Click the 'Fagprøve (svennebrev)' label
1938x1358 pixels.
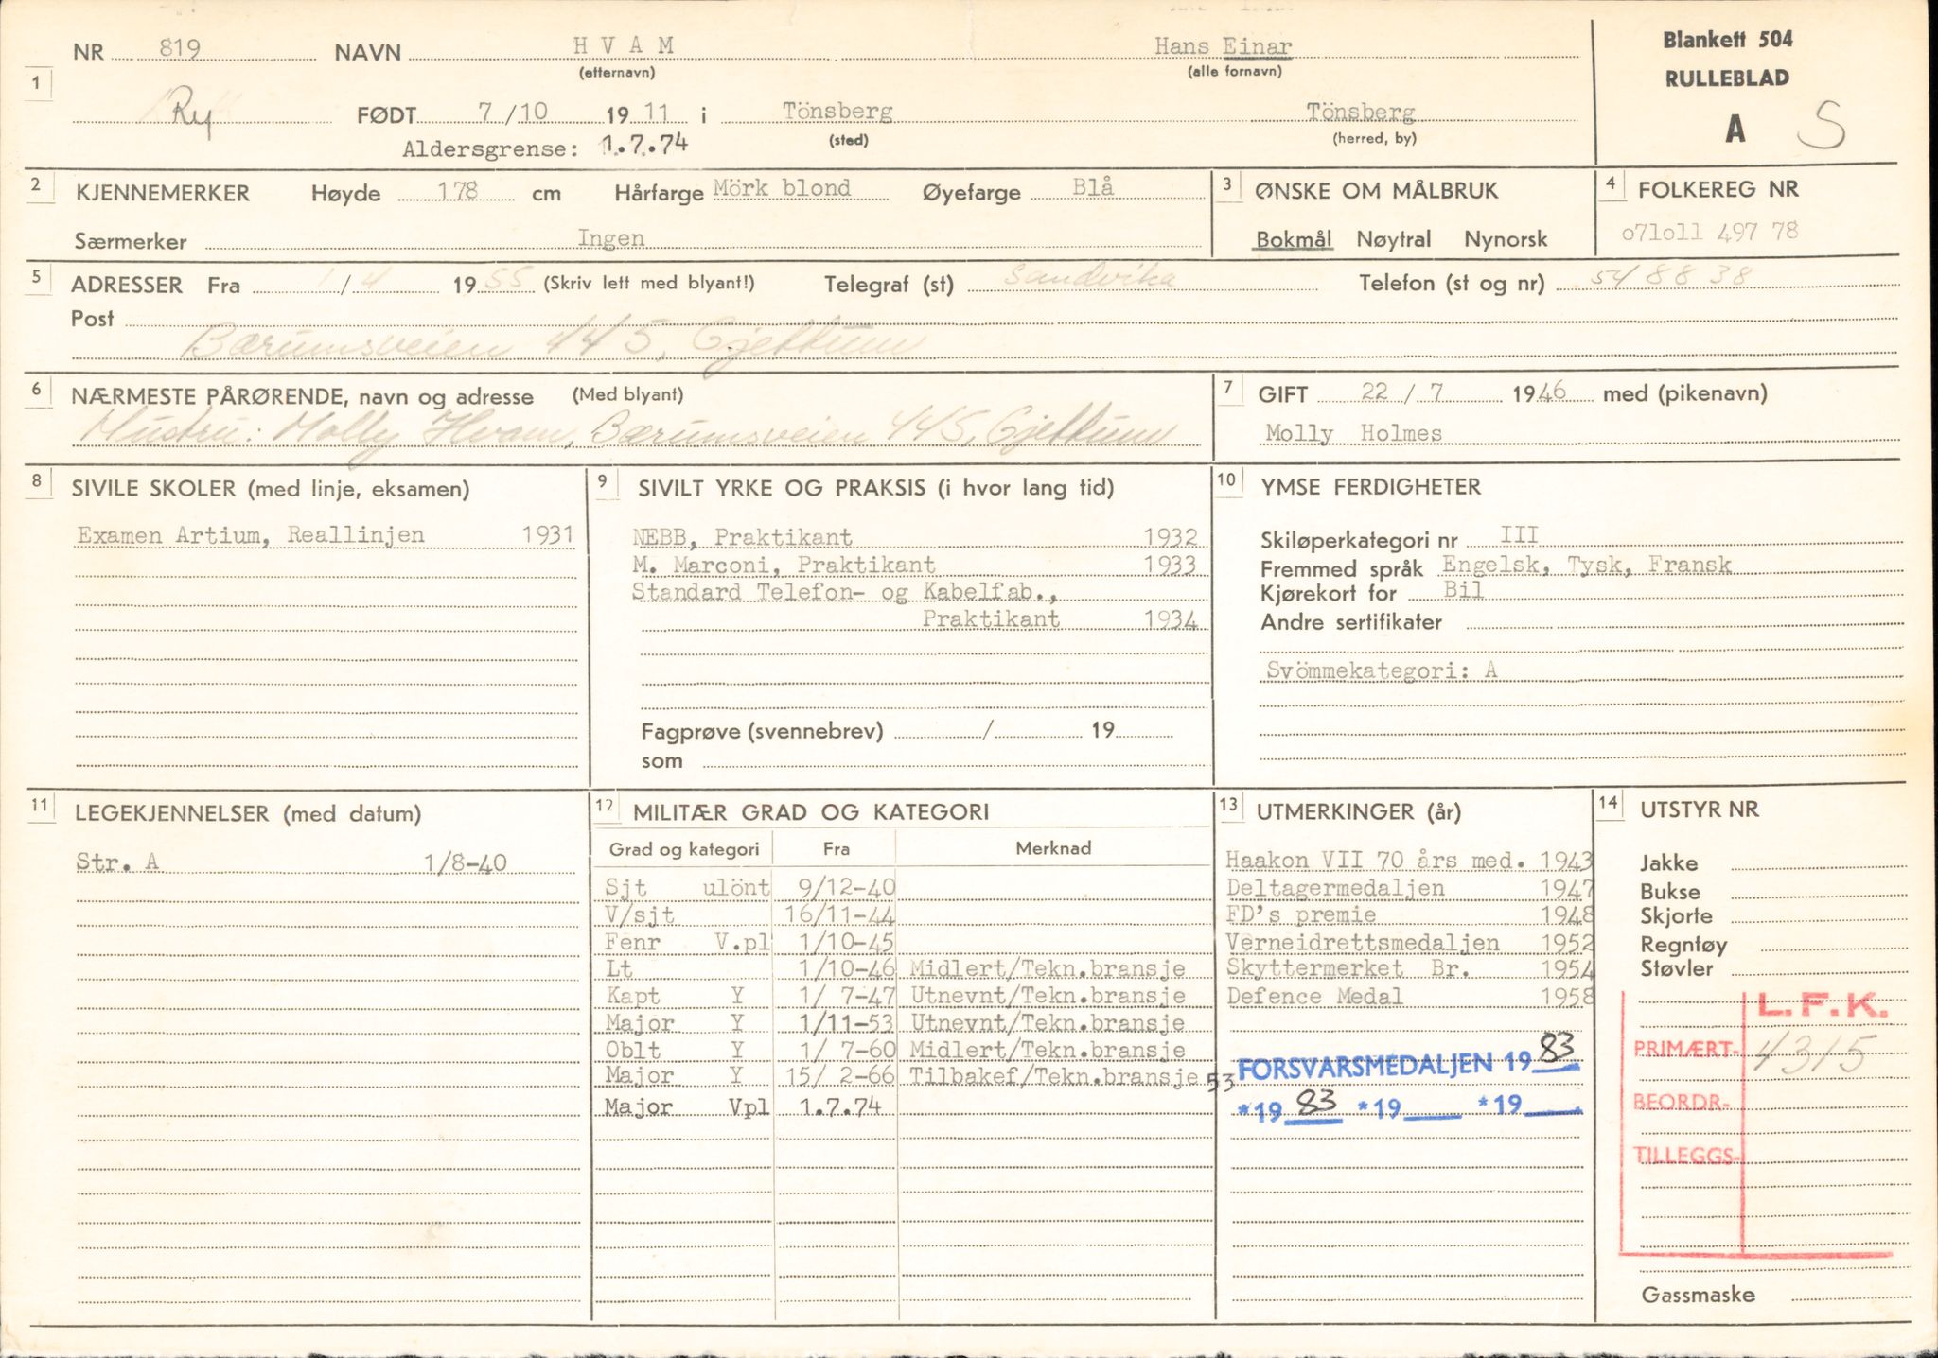point(762,731)
